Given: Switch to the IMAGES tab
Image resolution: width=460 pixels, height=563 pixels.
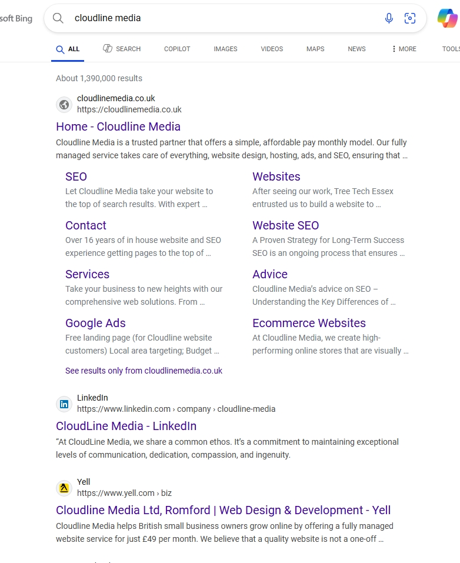Looking at the screenshot, I should [225, 49].
